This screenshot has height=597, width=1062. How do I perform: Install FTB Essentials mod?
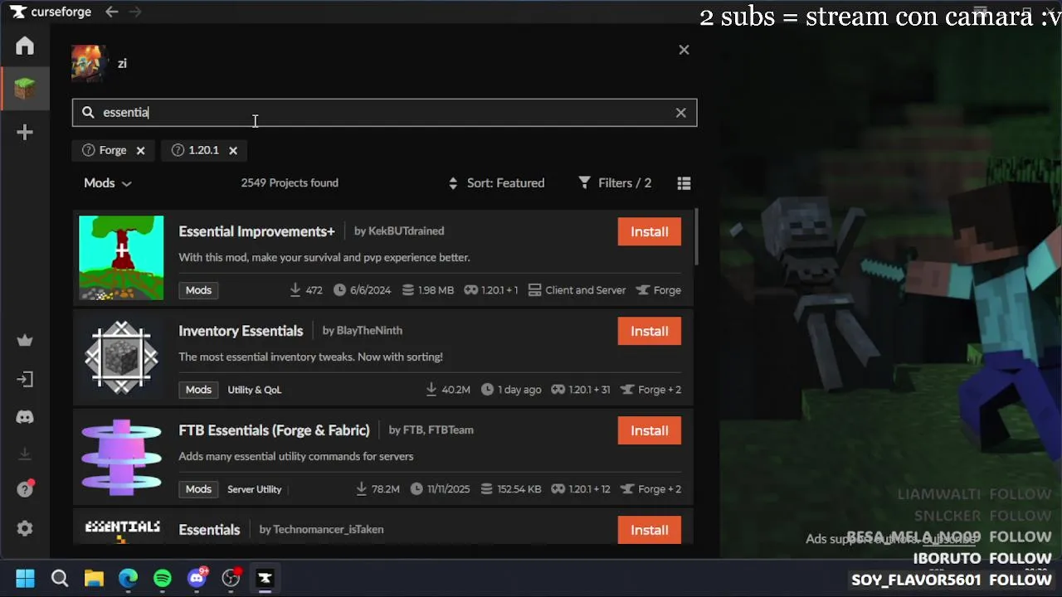click(x=650, y=430)
